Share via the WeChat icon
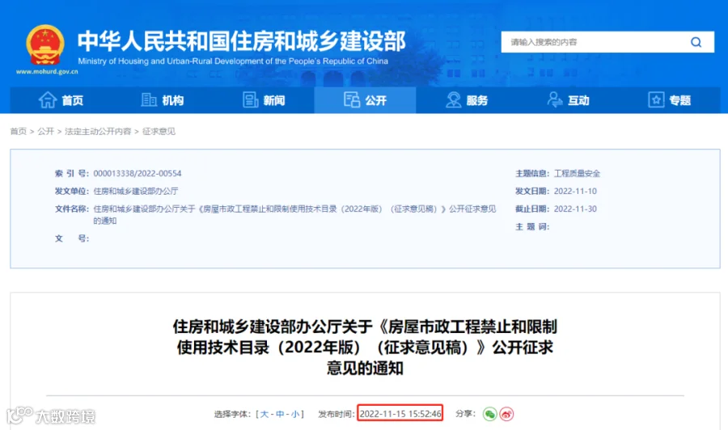 pos(490,414)
